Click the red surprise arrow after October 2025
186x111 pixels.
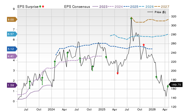(x=144, y=45)
